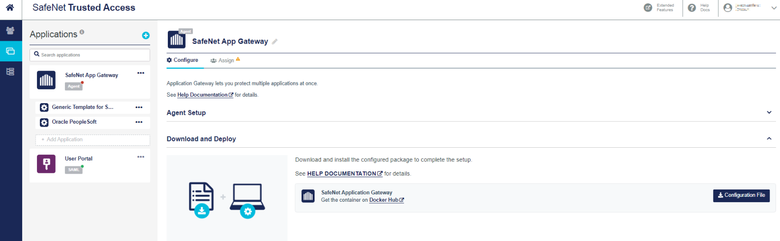Click the Agent badge under SafeNet App Gateway
780x241 pixels.
74,86
